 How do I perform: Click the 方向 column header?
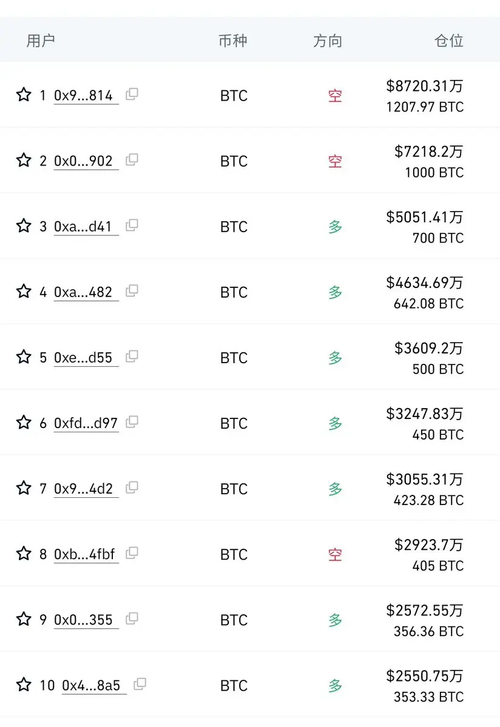point(328,41)
